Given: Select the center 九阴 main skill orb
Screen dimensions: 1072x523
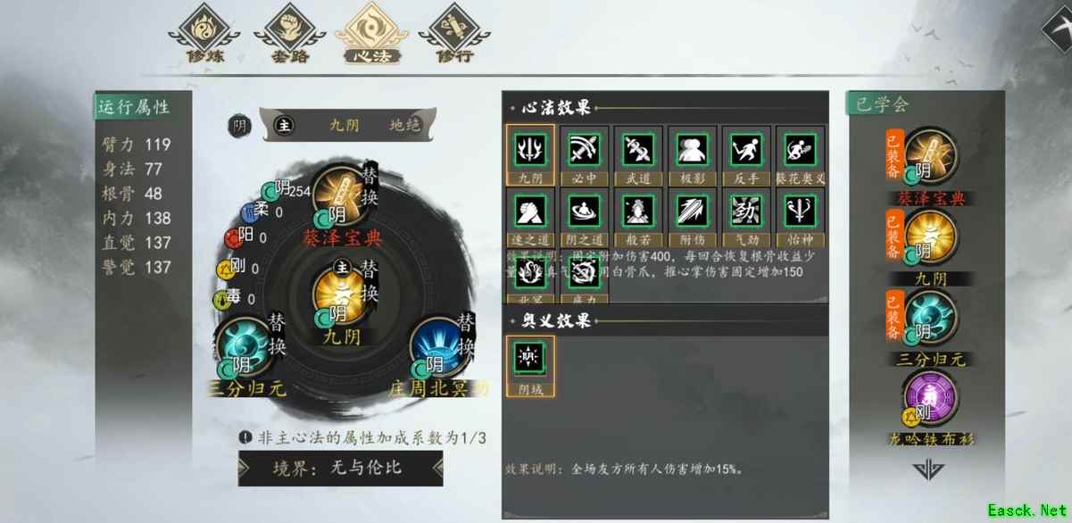Looking at the screenshot, I should [338, 296].
